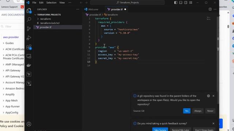This screenshot has width=234, height=131.
Task: Open Source Control view in activity bar
Action: pyautogui.click(x=29, y=29)
